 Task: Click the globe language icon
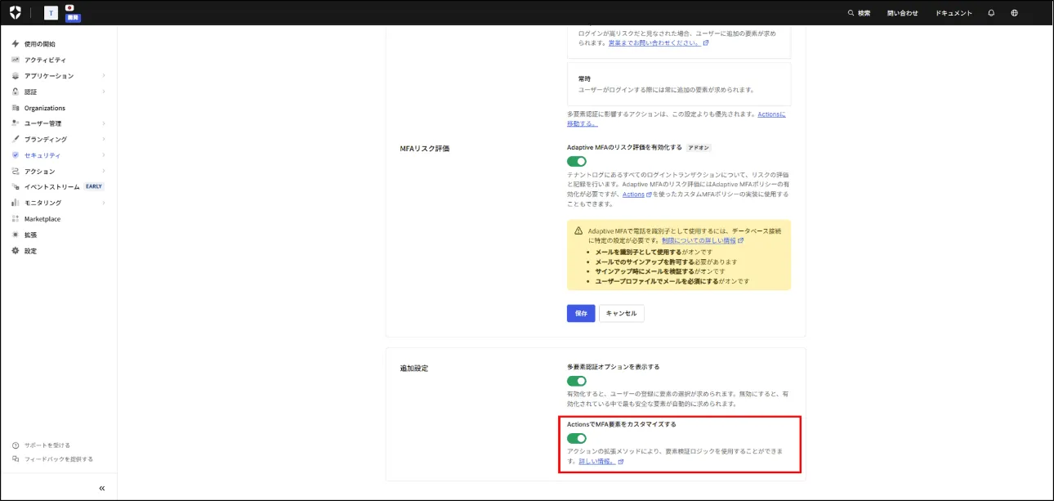pyautogui.click(x=1014, y=13)
